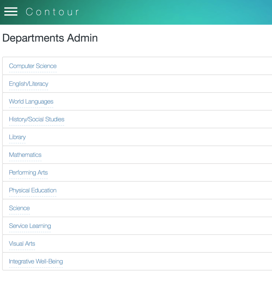Open World Languages department
The width and height of the screenshot is (272, 302).
(31, 102)
